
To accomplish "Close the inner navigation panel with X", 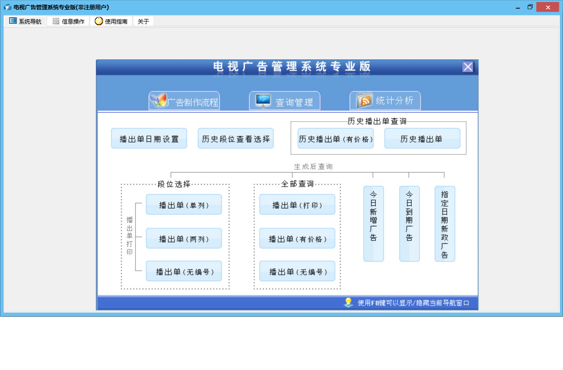I will [468, 67].
